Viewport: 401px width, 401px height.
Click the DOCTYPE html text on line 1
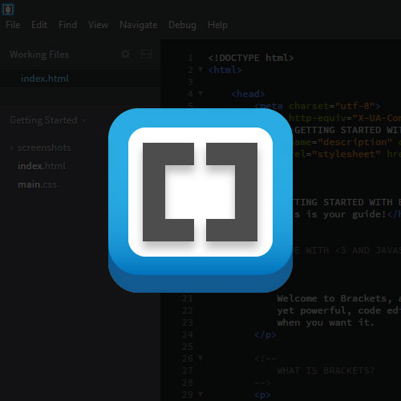[x=251, y=58]
